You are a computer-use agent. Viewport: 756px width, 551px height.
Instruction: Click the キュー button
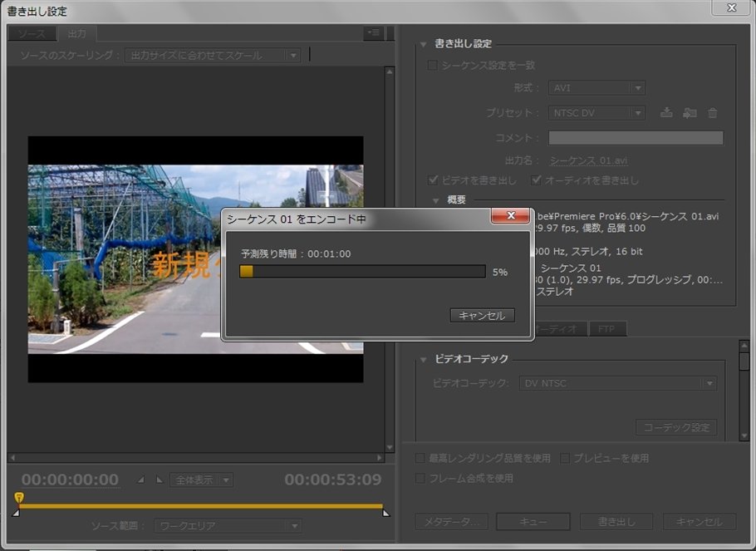(533, 522)
